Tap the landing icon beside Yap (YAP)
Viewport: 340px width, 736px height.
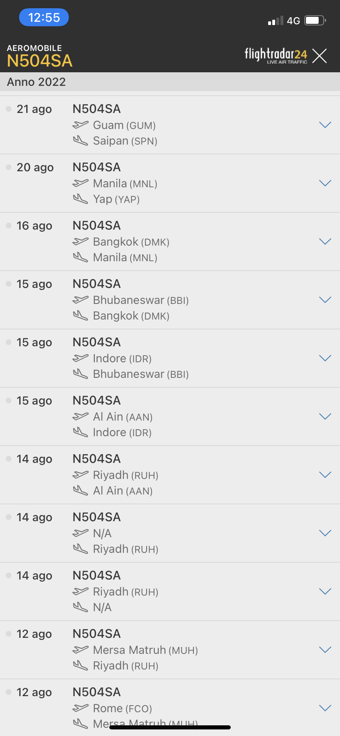[x=80, y=199]
